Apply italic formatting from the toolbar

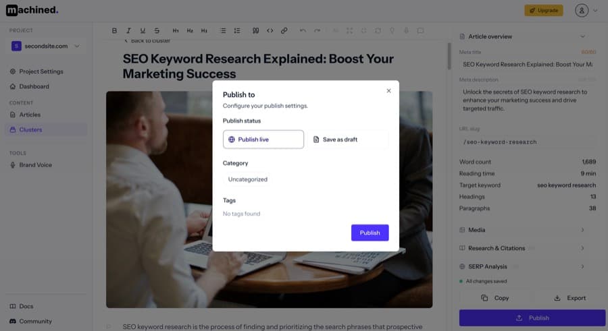pos(128,30)
